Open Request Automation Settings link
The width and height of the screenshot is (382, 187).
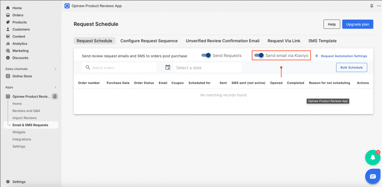[x=344, y=56]
